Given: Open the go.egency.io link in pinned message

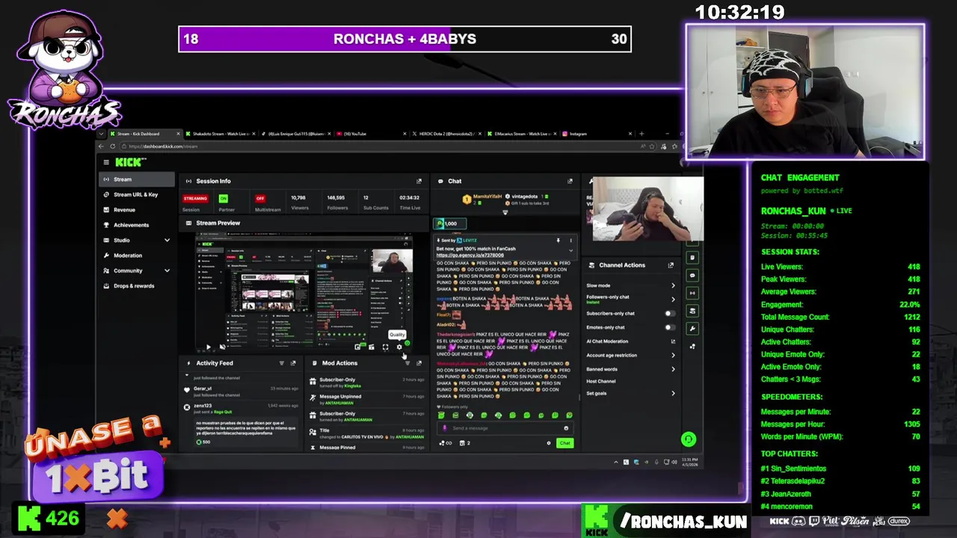Looking at the screenshot, I should click(x=470, y=256).
